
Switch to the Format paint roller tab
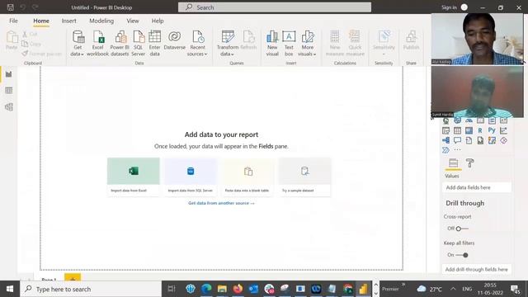pos(469,163)
